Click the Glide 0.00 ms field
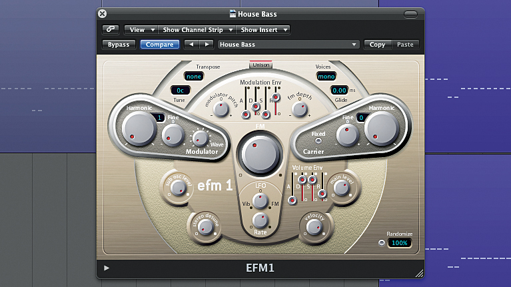Viewport: 511px width, 287px height. (x=339, y=91)
